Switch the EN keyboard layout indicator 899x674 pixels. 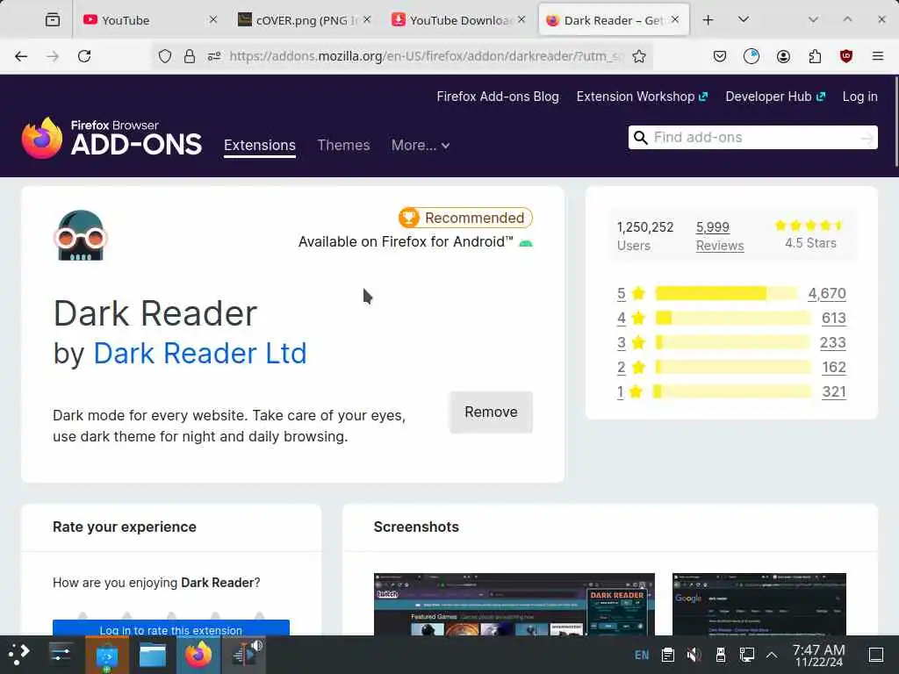pyautogui.click(x=642, y=655)
